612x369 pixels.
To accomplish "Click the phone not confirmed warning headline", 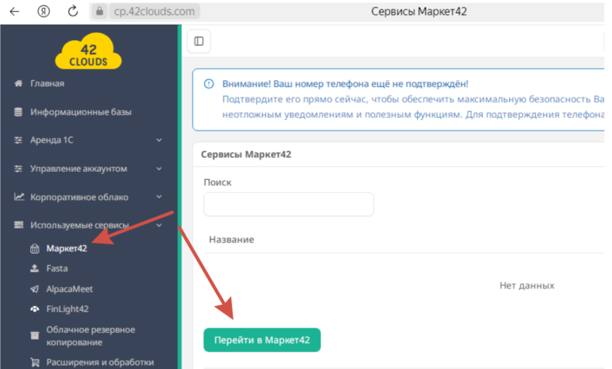I will tap(345, 84).
